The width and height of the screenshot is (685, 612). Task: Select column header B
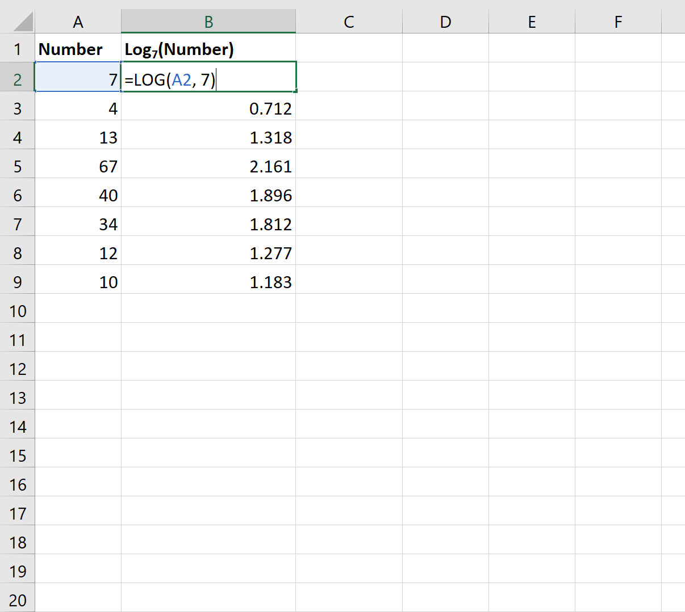(208, 22)
